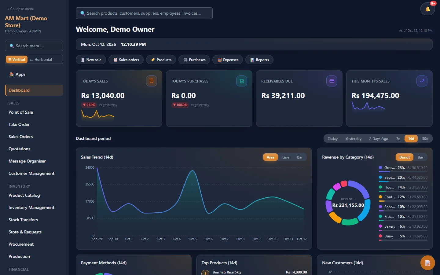The image size is (440, 275).
Task: Collapse the sidebar menu
Action: coord(21,9)
